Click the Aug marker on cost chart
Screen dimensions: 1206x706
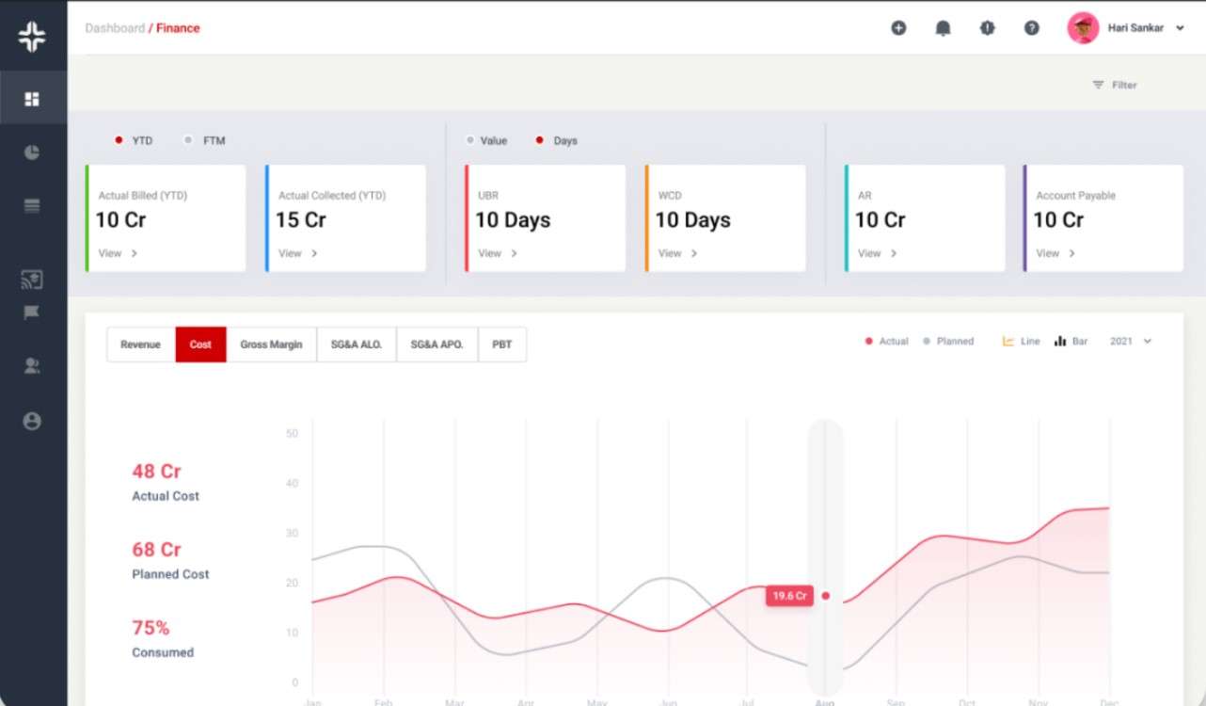point(826,595)
